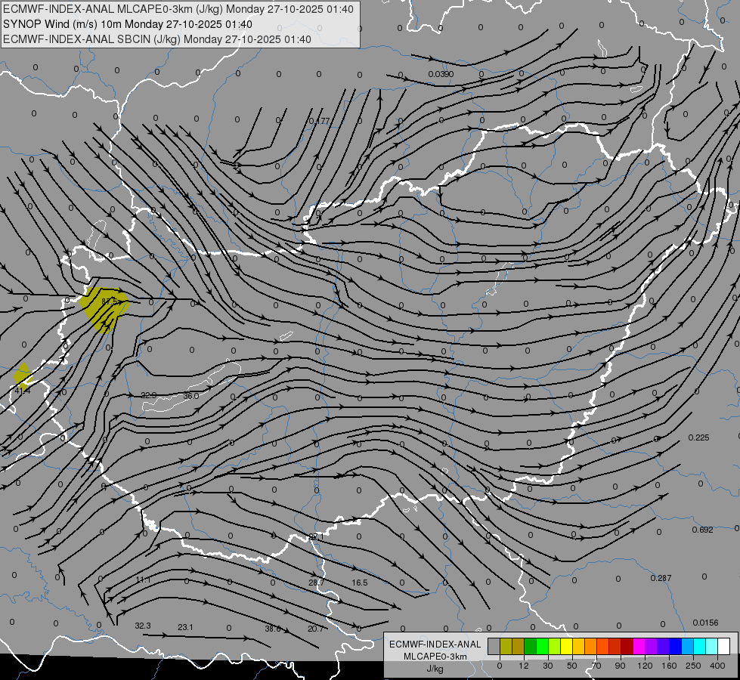Click the 'SYNOP Wind (m/s) 10m' header line
This screenshot has height=680, width=740.
[128, 24]
